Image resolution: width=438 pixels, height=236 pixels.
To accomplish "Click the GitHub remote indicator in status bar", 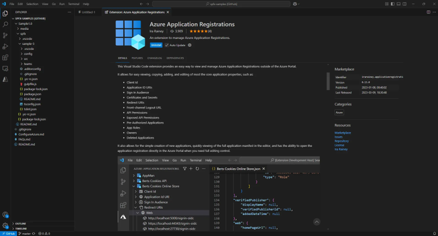I will coord(9,234).
